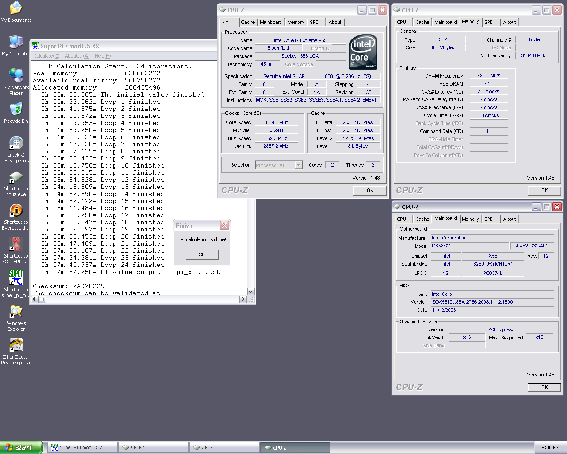Screen dimensions: 567x454
Task: Click the Bus Speed value 159.3 MHz
Action: coord(276,138)
